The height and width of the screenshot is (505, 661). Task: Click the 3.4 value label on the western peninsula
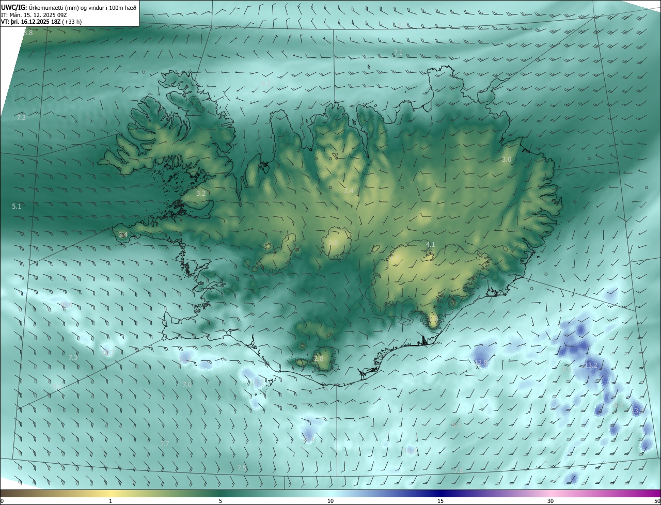coord(123,235)
